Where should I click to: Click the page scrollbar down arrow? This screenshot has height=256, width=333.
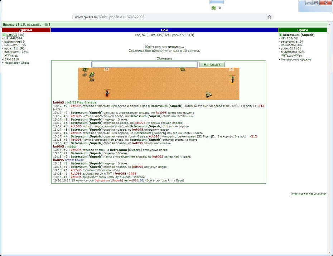330,253
